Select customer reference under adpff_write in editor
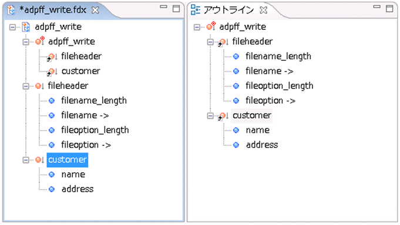 (x=81, y=71)
